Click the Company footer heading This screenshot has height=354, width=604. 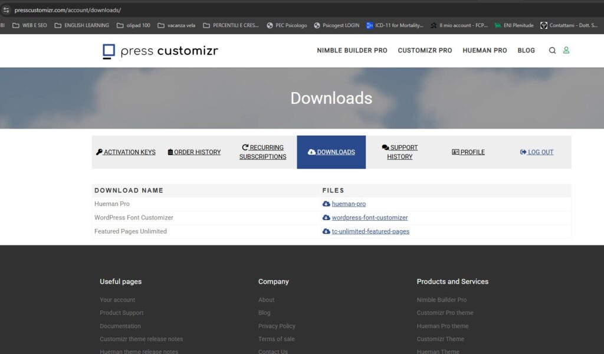[x=274, y=281]
